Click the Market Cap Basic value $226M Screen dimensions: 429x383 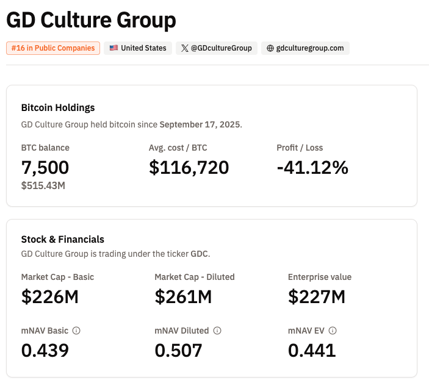51,296
